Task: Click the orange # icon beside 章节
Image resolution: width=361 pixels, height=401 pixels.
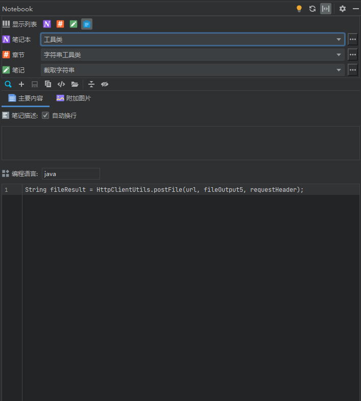Action: [6, 55]
